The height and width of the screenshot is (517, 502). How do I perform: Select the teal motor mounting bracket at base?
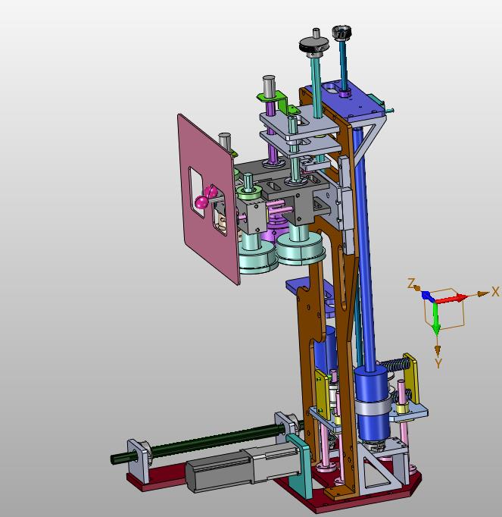coord(301,466)
